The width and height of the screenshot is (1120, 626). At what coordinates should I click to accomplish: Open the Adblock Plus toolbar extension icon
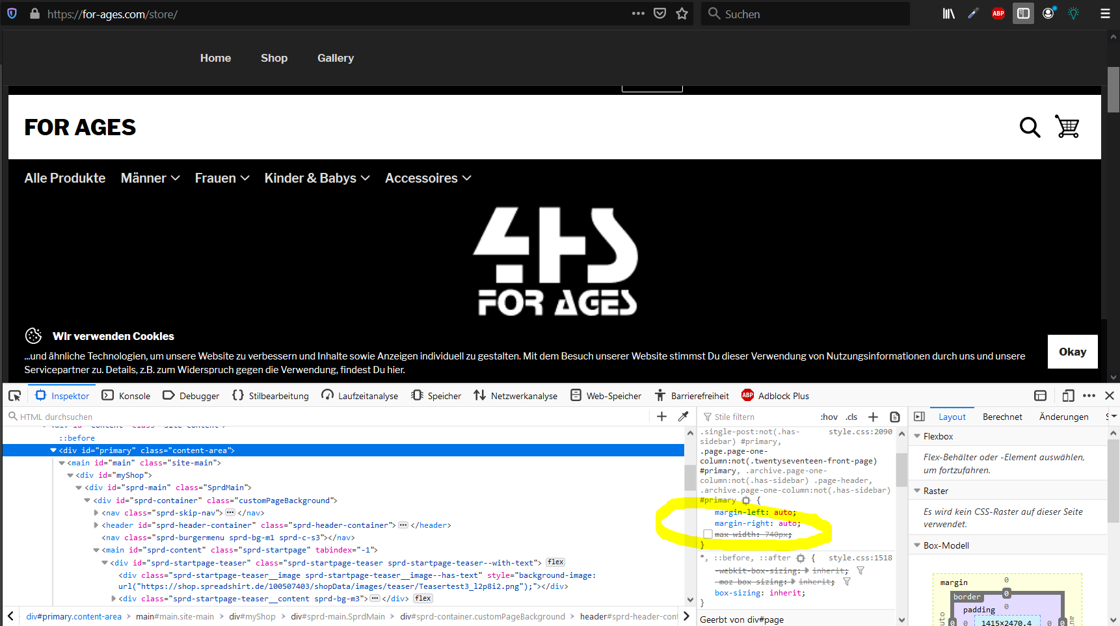[998, 14]
